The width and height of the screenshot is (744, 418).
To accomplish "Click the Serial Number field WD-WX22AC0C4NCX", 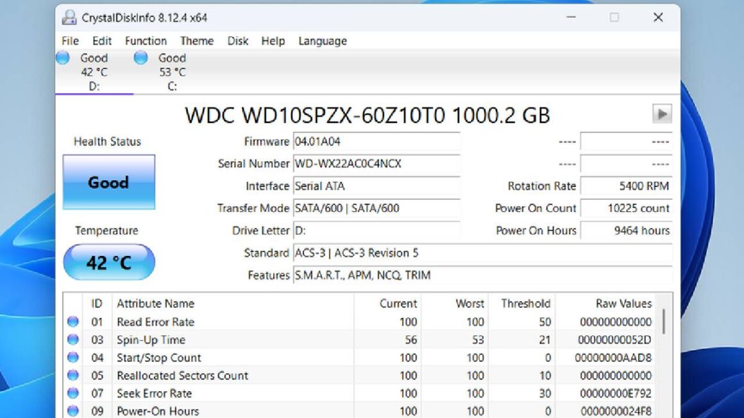I will (x=376, y=164).
